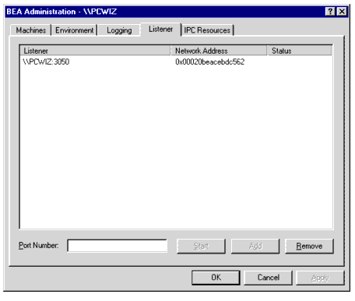Sort by Network Address column header
This screenshot has height=301, width=355.
[219, 51]
